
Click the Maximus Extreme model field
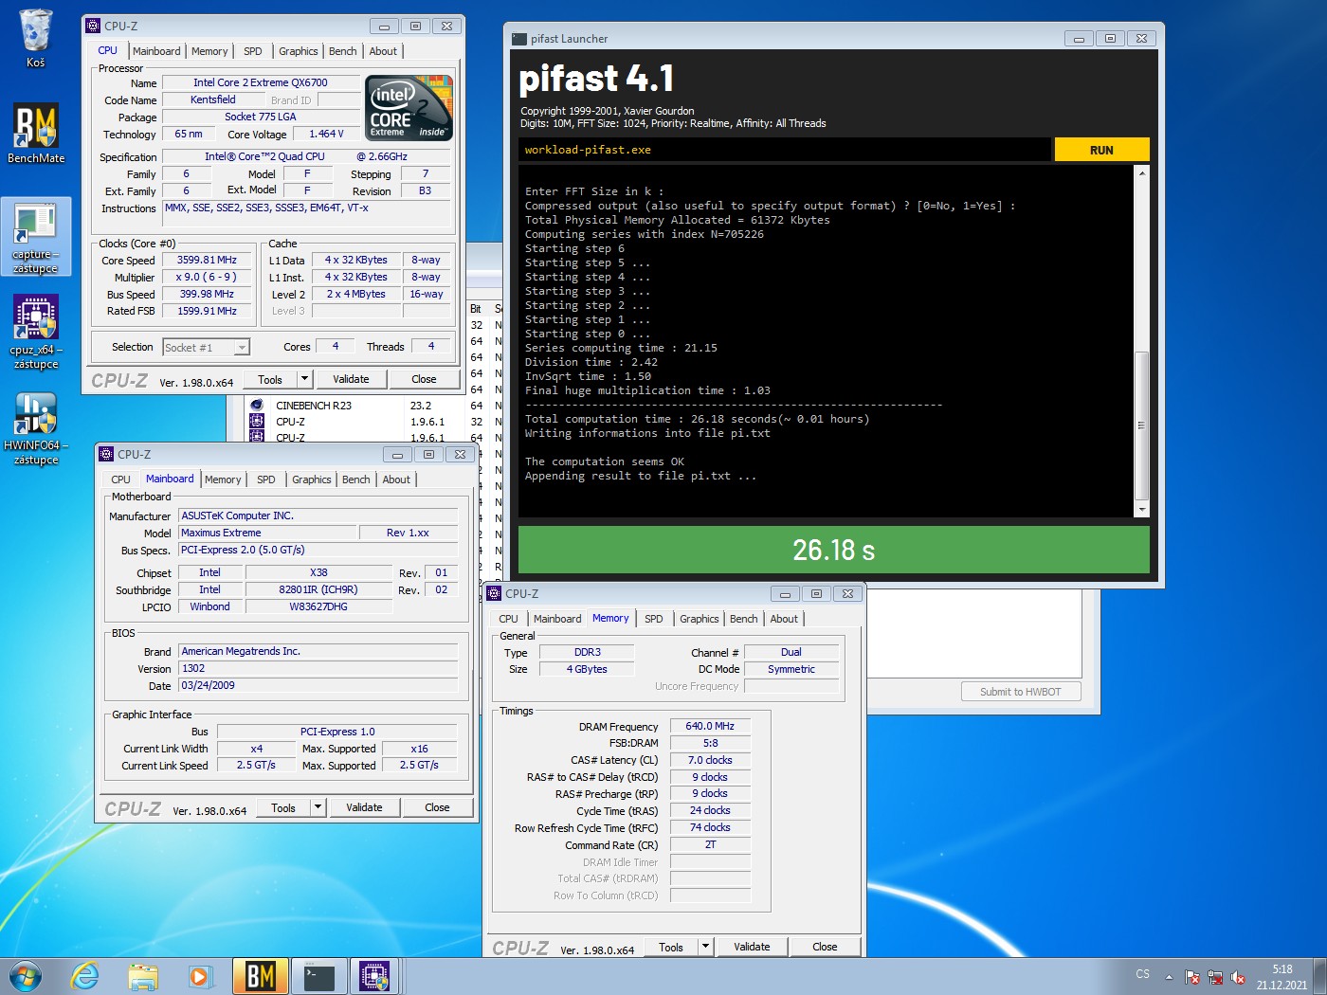267,533
